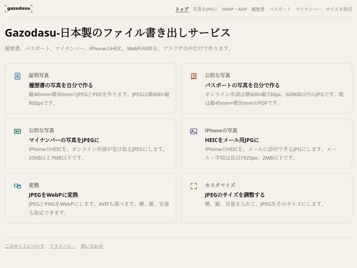Viewport: 357px width, 268px height.
Task: Open JPEGのサイズを調整する link
Action: coord(235,195)
